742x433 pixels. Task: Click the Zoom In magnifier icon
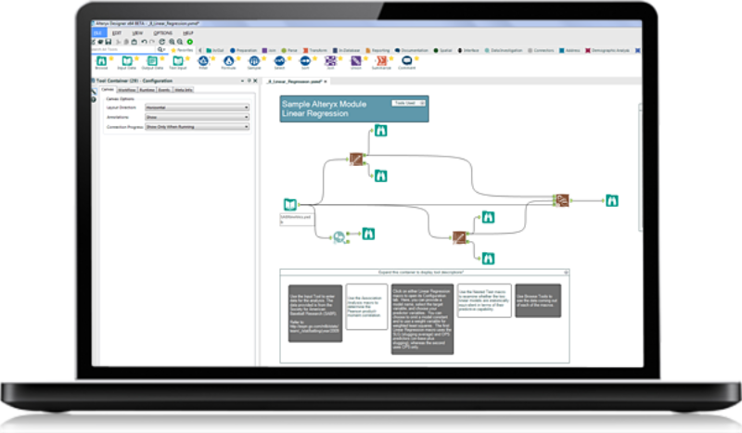pyautogui.click(x=172, y=42)
